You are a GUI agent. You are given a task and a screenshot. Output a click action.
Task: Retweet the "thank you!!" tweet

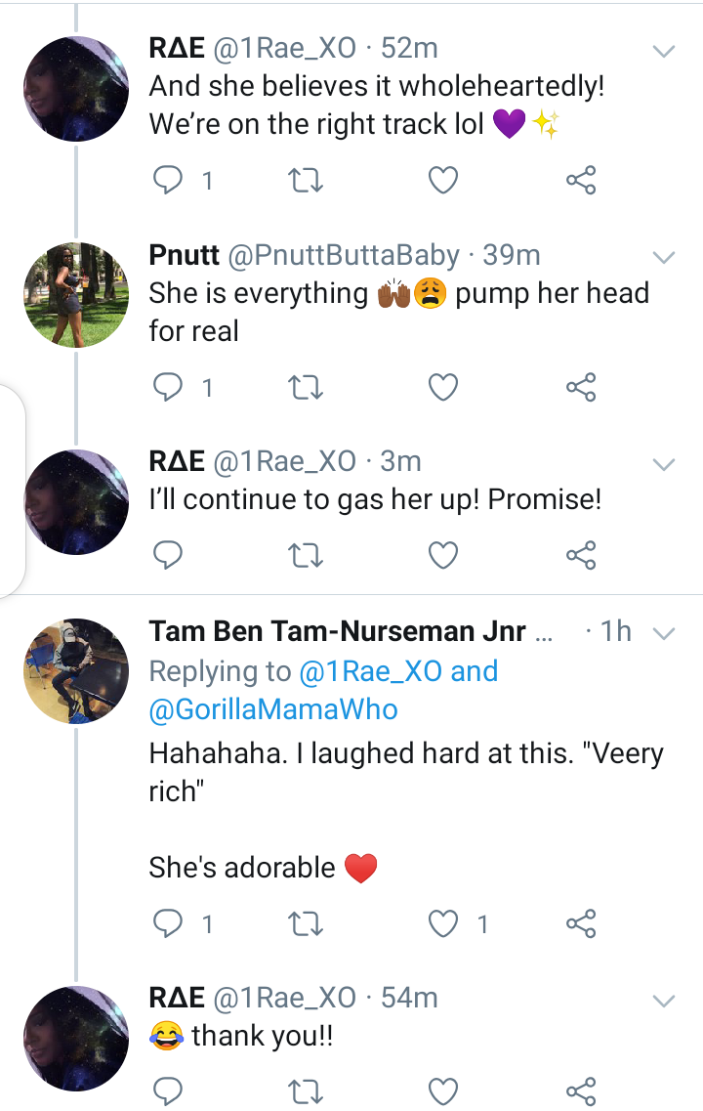click(307, 1090)
